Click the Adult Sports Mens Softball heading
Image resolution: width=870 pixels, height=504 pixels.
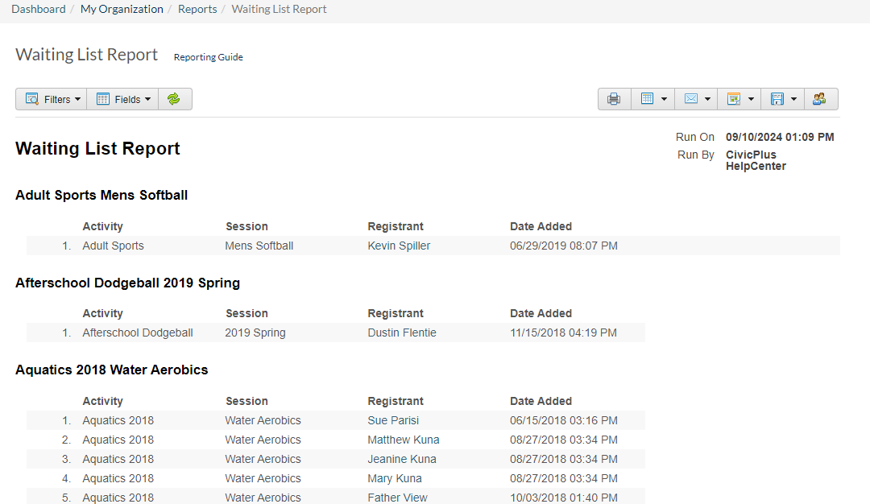tap(101, 195)
